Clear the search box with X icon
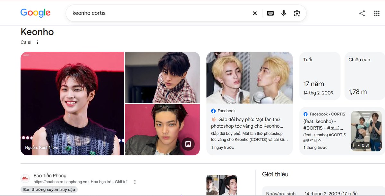The image size is (385, 196). [255, 13]
